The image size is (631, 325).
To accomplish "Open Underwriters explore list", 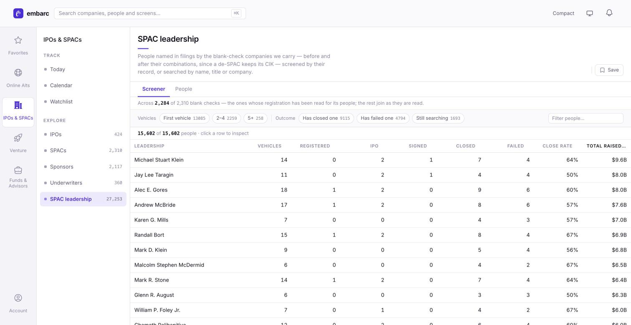I will pyautogui.click(x=83, y=183).
